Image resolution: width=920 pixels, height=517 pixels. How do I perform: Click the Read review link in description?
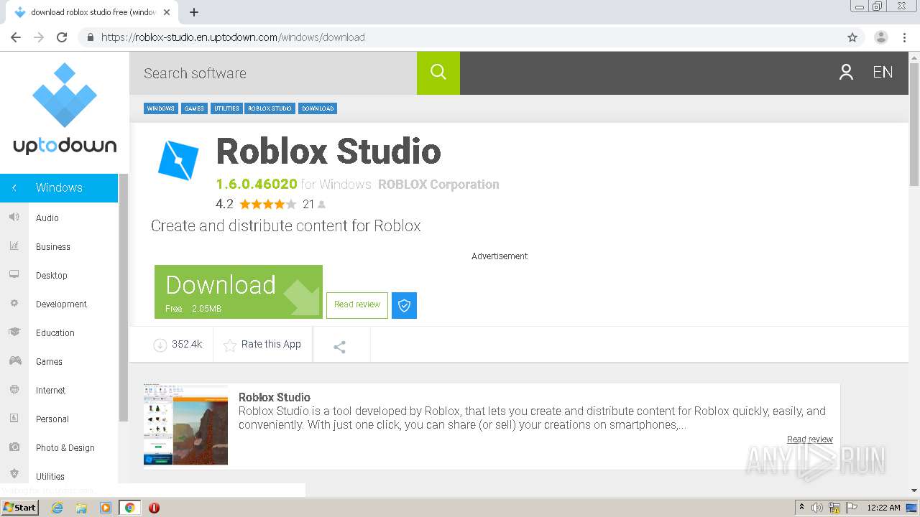click(x=810, y=439)
